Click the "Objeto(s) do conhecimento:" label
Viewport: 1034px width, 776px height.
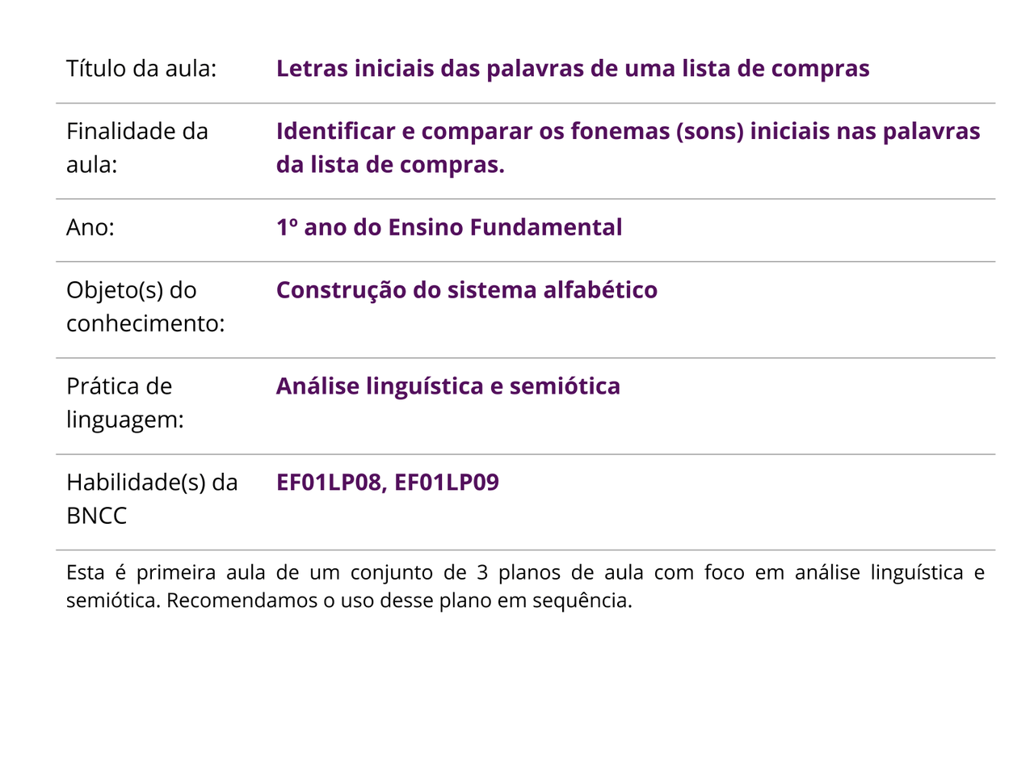pos(145,306)
